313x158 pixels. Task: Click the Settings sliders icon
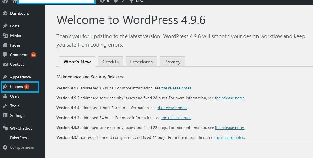pos(5,115)
